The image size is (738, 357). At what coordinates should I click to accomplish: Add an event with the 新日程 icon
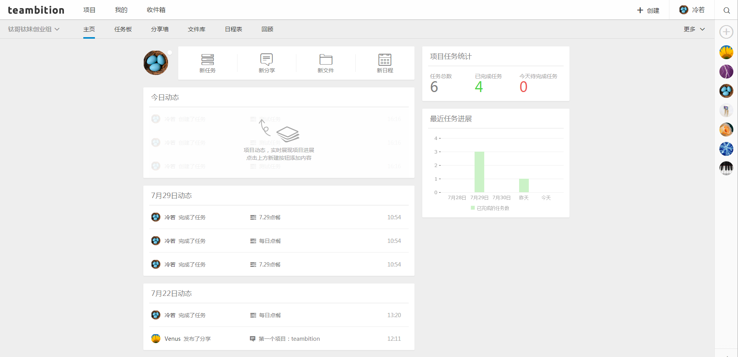(384, 63)
